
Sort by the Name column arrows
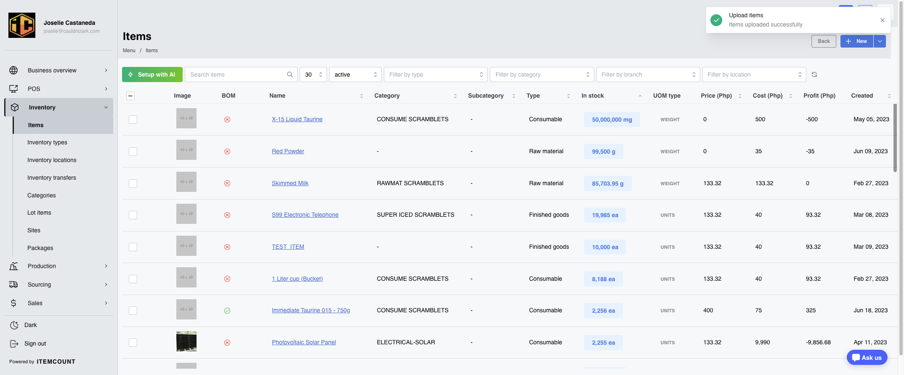[x=362, y=96]
